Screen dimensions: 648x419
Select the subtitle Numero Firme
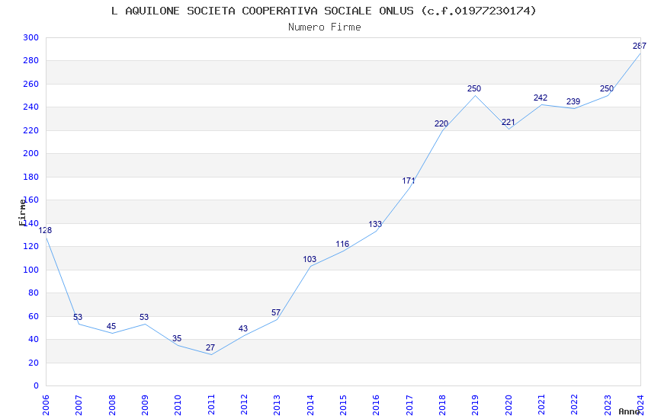(x=325, y=27)
